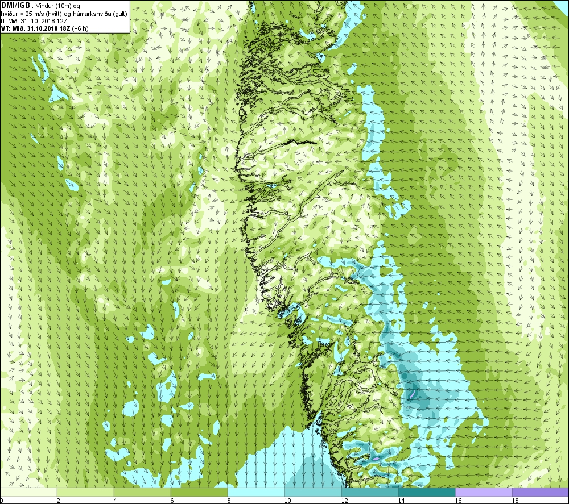Image resolution: width=569 pixels, height=504 pixels.
Task: Select the palest 0–2 m/s color swatch
Action: click(28, 491)
